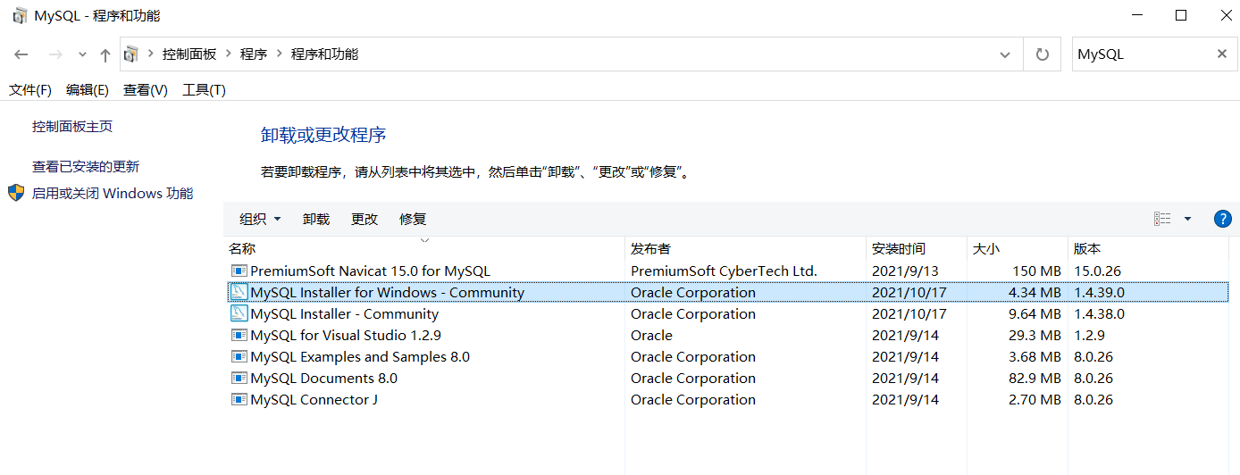
Task: Open the 工具(T) menu
Action: (205, 90)
